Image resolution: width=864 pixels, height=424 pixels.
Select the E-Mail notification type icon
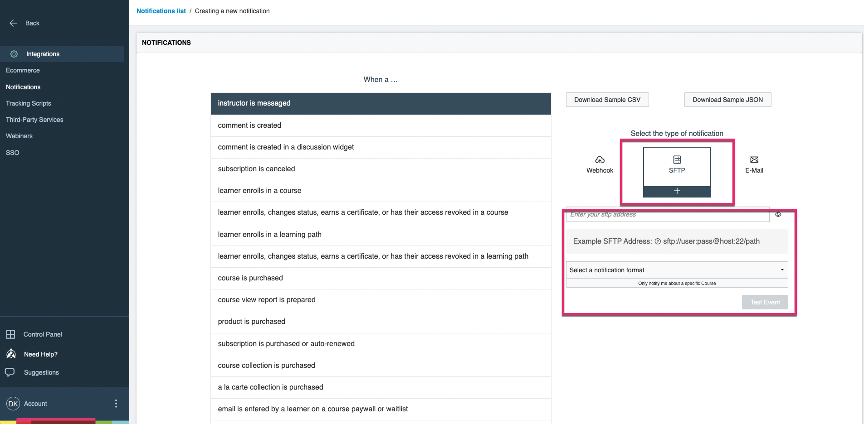pos(754,164)
